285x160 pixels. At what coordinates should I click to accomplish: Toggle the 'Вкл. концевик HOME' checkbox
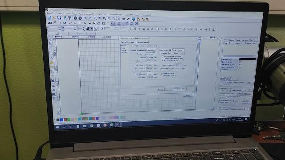163,61
